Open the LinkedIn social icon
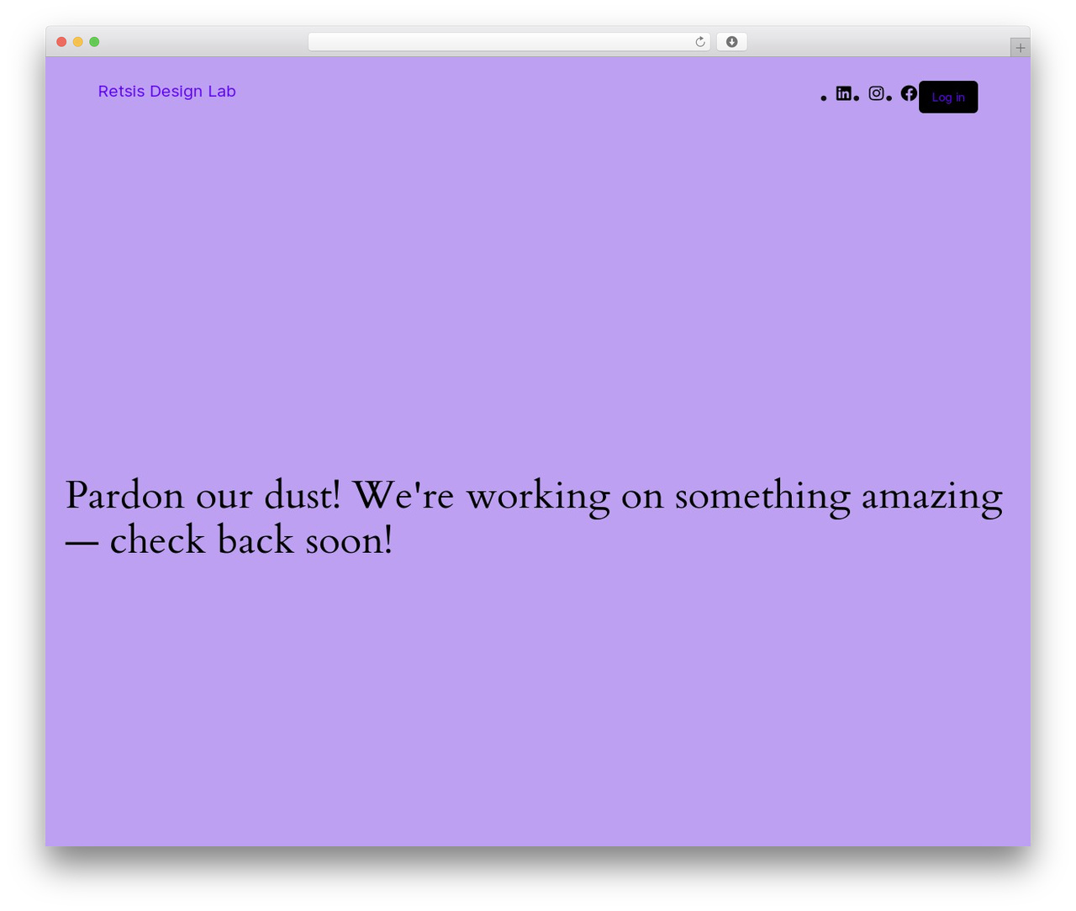Image resolution: width=1076 pixels, height=911 pixels. coord(843,93)
